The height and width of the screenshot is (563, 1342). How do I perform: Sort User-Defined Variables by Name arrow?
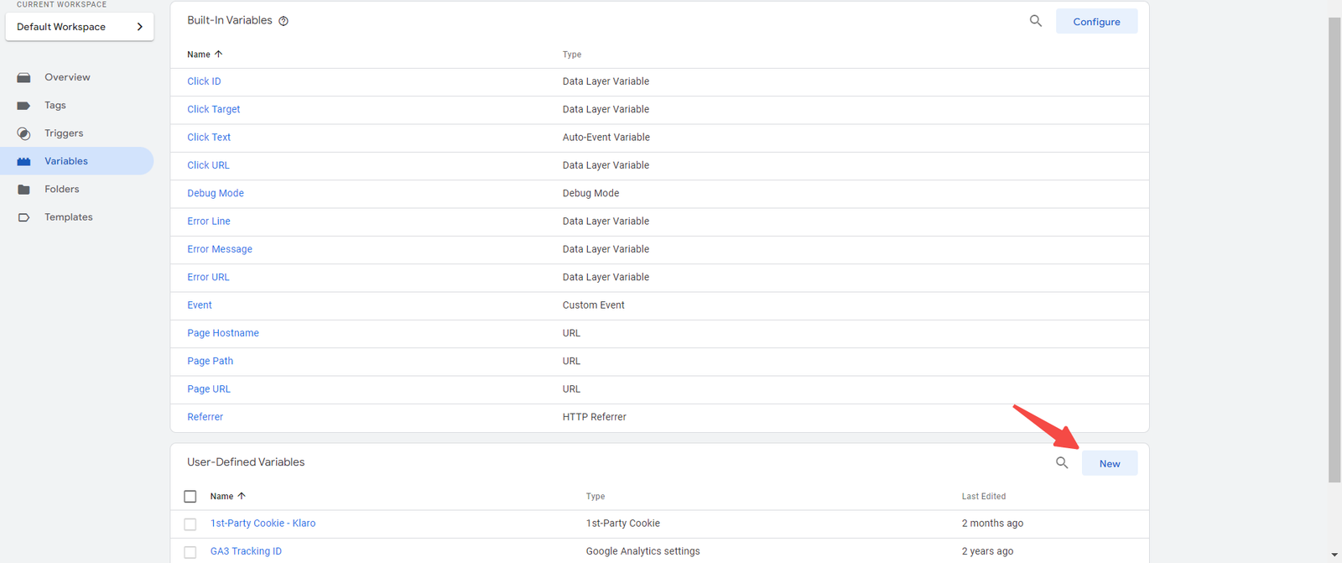242,497
